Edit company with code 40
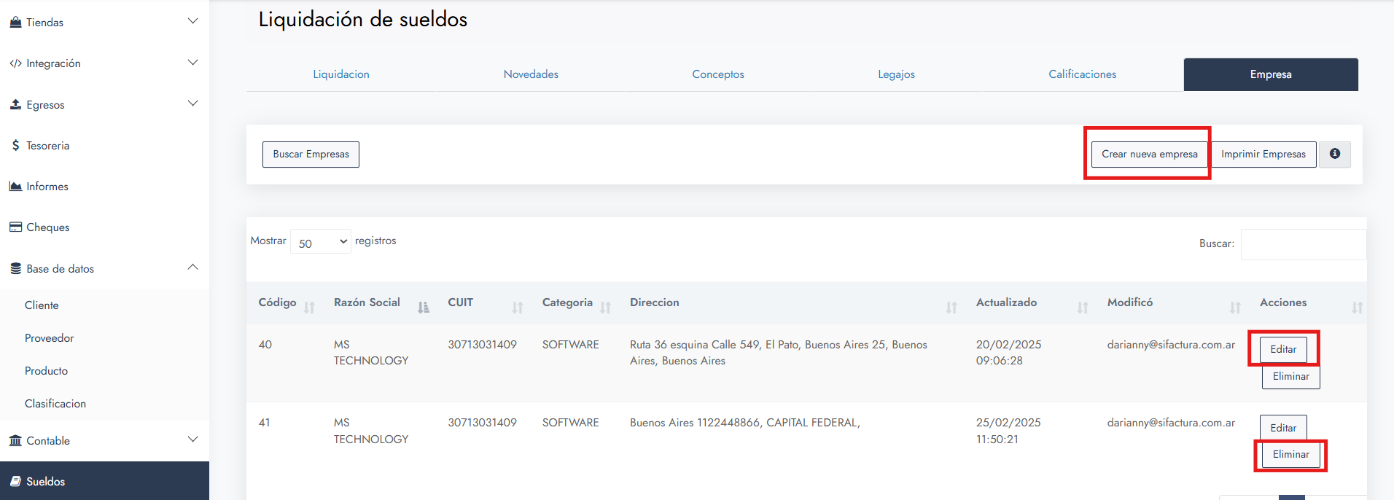Screen dimensions: 1394x500 click(x=1283, y=349)
